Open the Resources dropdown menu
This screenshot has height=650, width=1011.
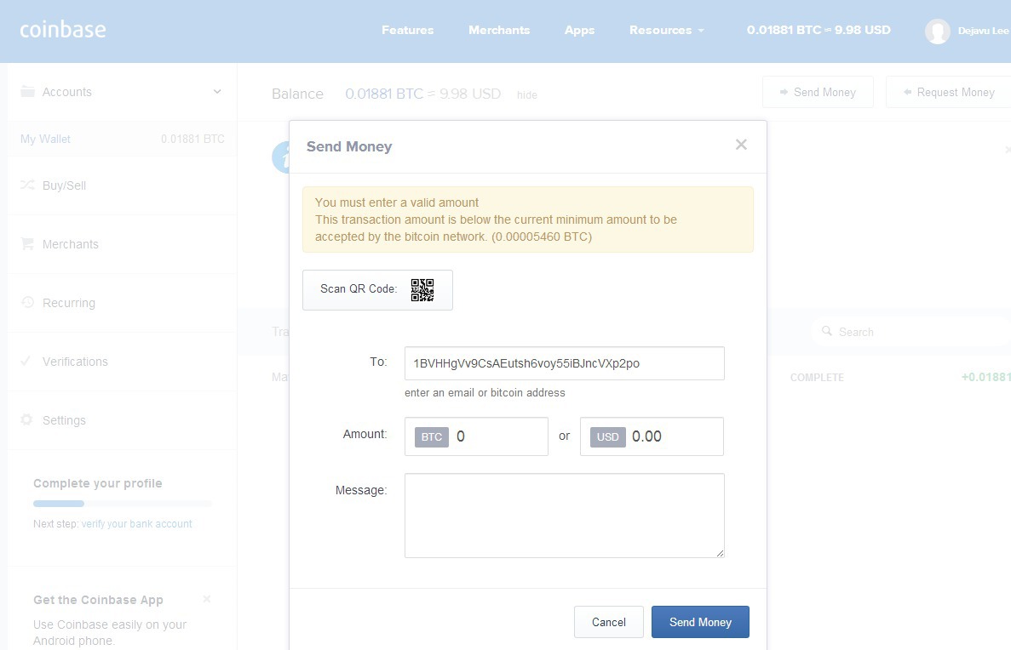click(667, 31)
